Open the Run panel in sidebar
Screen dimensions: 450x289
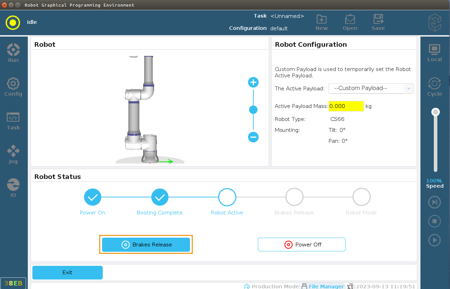point(13,53)
